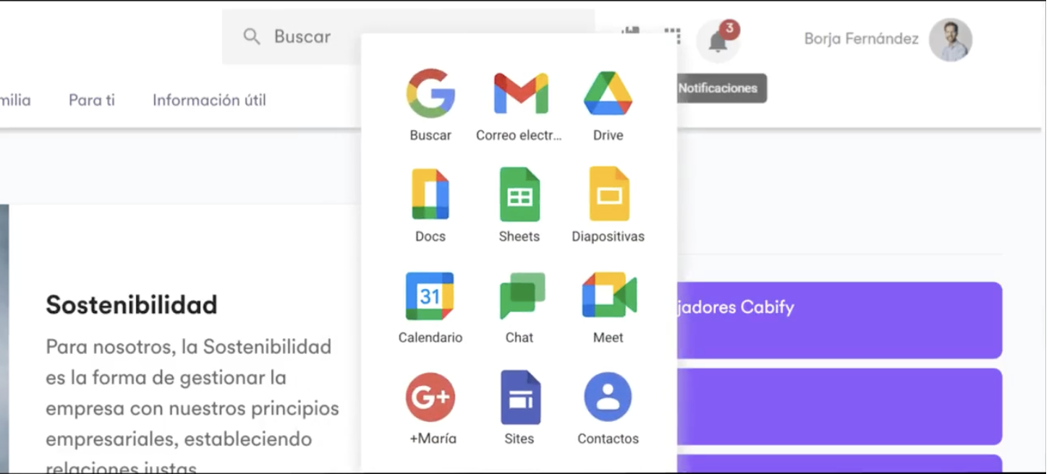This screenshot has height=474, width=1049.
Task: Open Google+ María profile
Action: (430, 397)
